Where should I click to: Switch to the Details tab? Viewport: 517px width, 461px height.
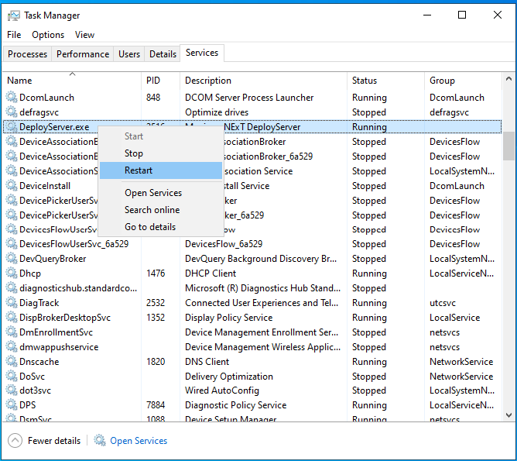(163, 53)
